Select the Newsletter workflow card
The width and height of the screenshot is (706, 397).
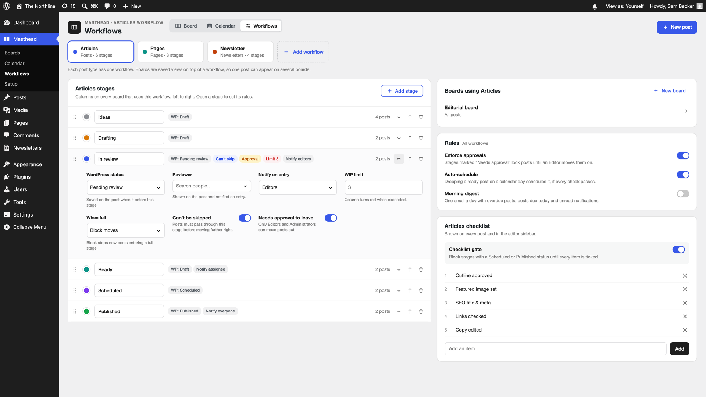tap(240, 52)
